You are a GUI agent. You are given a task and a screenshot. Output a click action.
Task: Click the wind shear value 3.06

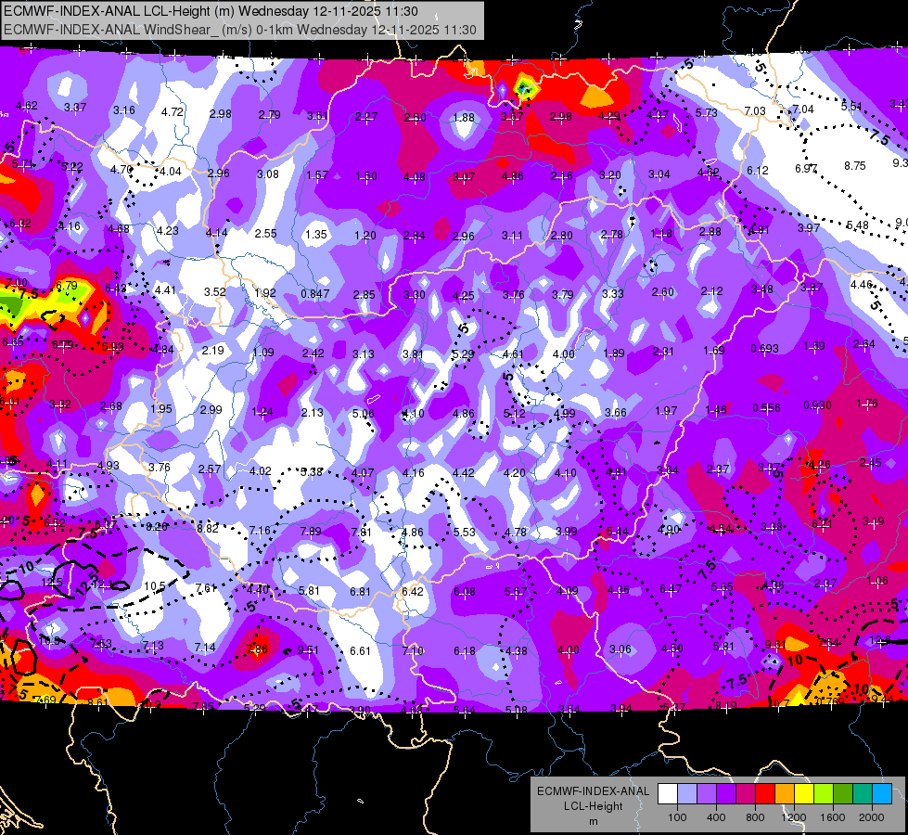620,649
